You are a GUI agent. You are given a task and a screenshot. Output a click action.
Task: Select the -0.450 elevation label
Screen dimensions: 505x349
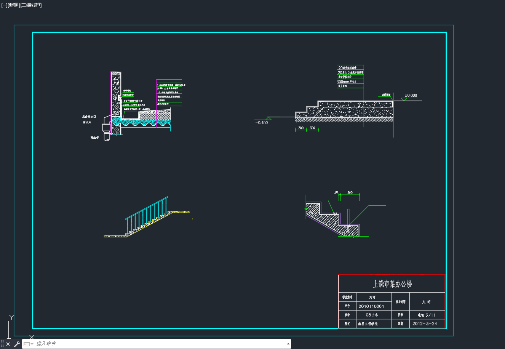(261, 123)
